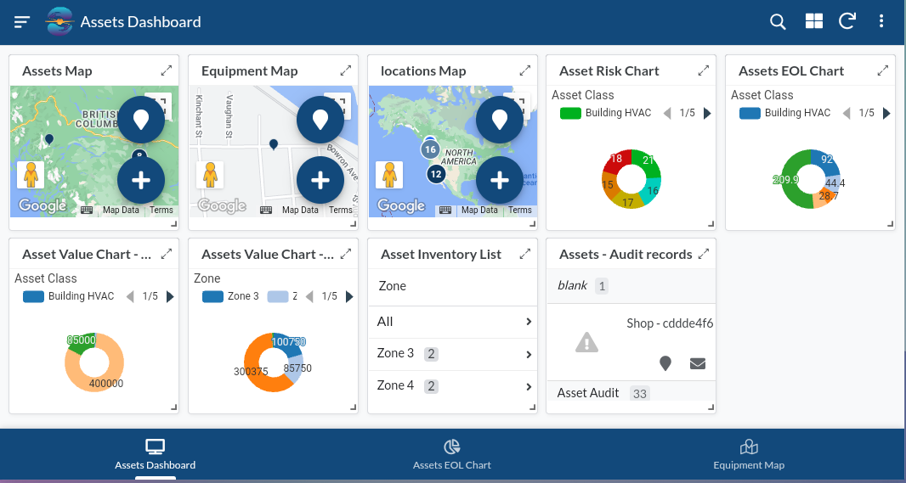Open the vertical three-dot more menu

pos(881,22)
